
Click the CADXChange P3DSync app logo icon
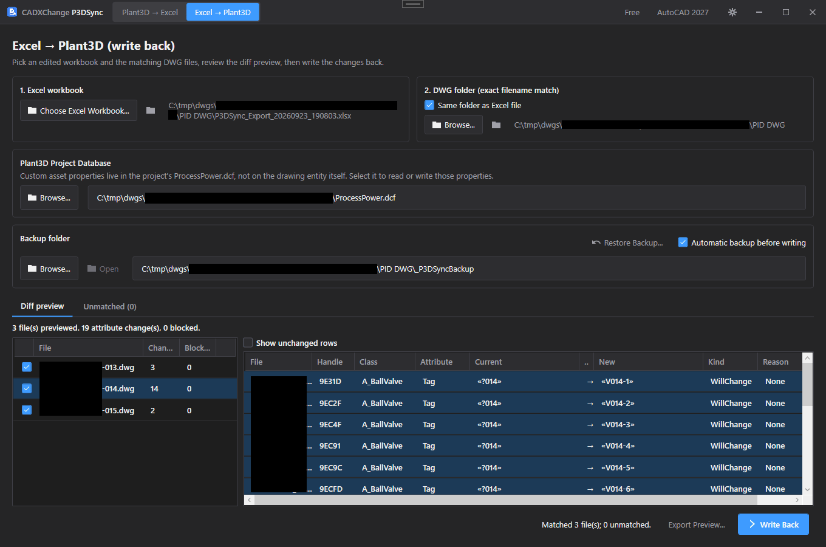click(12, 12)
